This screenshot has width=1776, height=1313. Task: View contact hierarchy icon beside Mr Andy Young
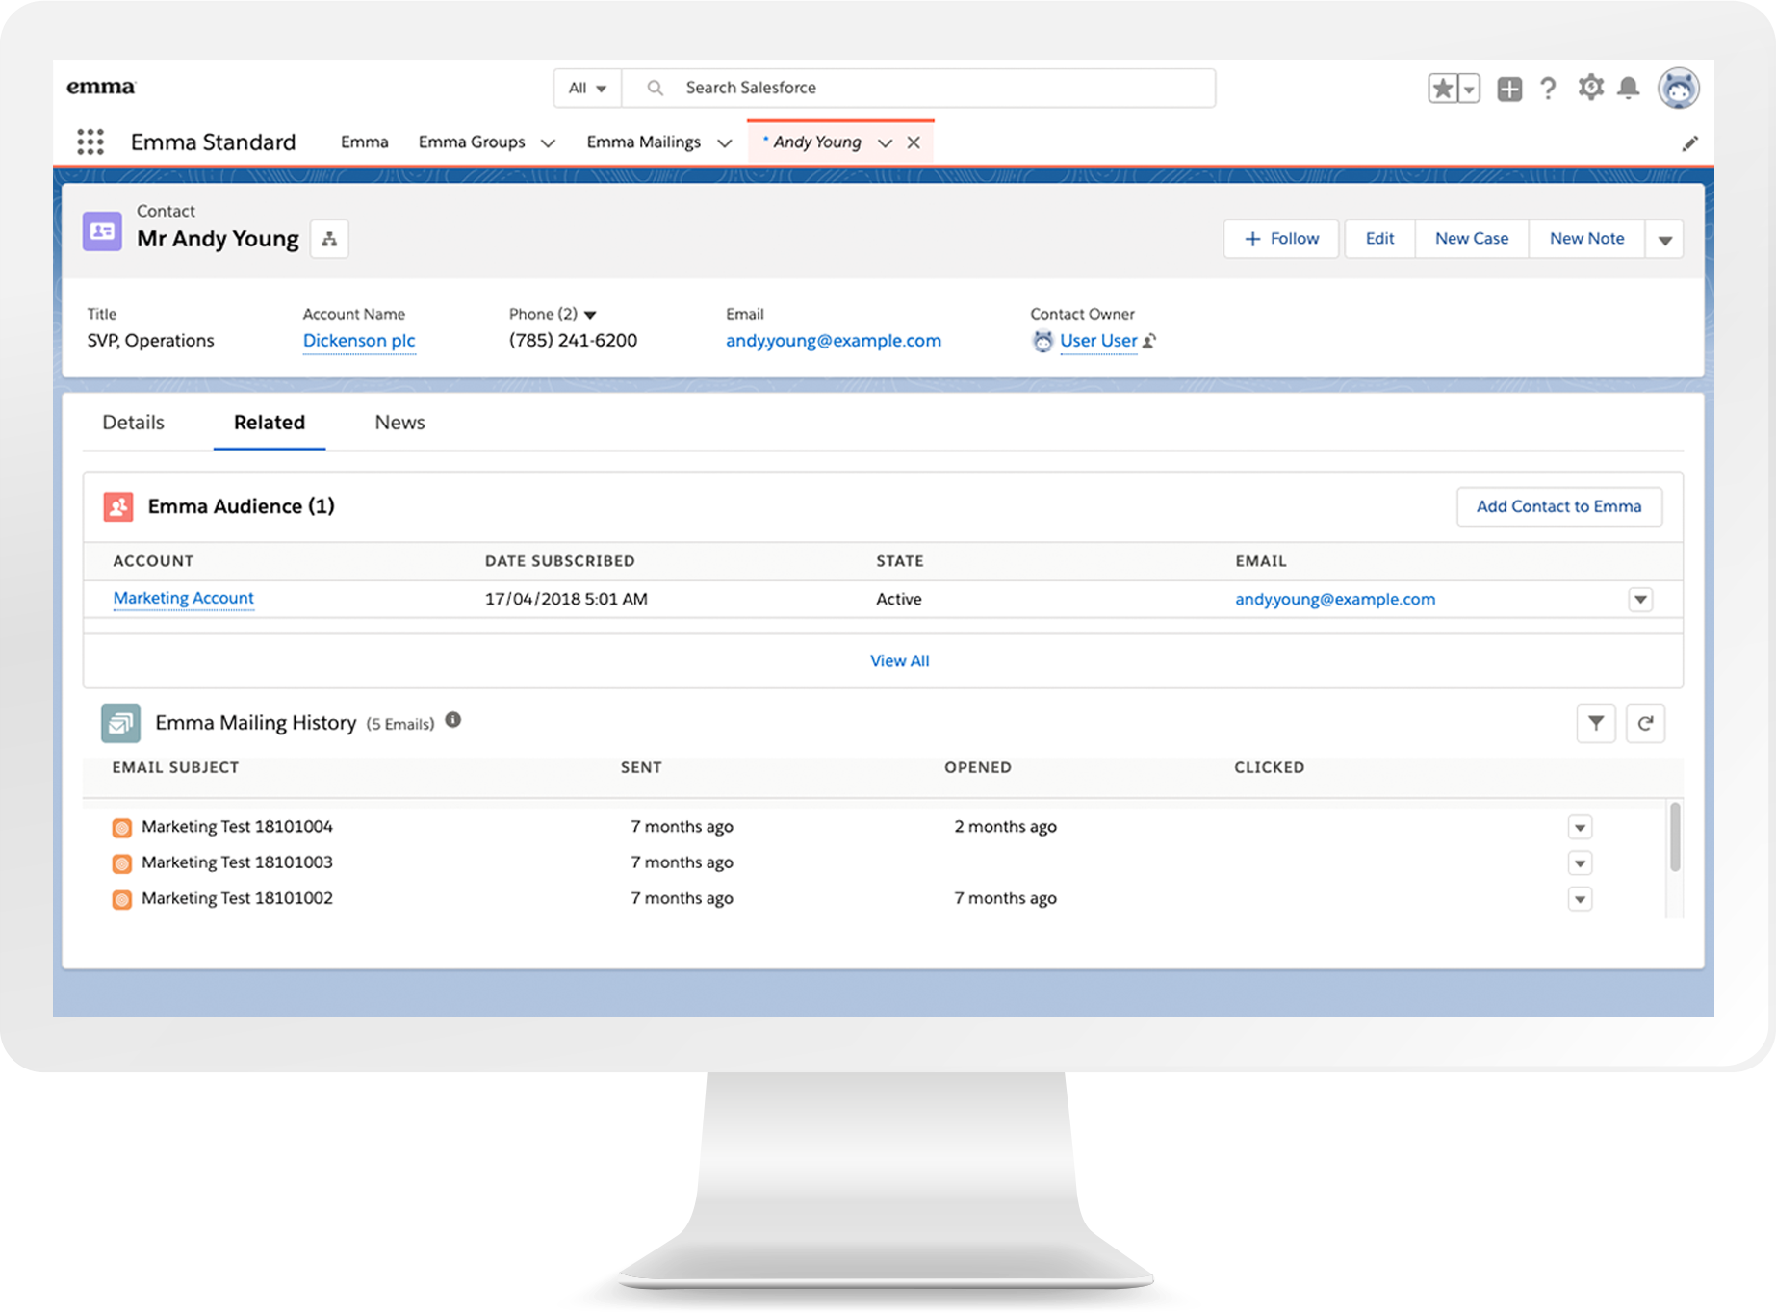click(329, 239)
